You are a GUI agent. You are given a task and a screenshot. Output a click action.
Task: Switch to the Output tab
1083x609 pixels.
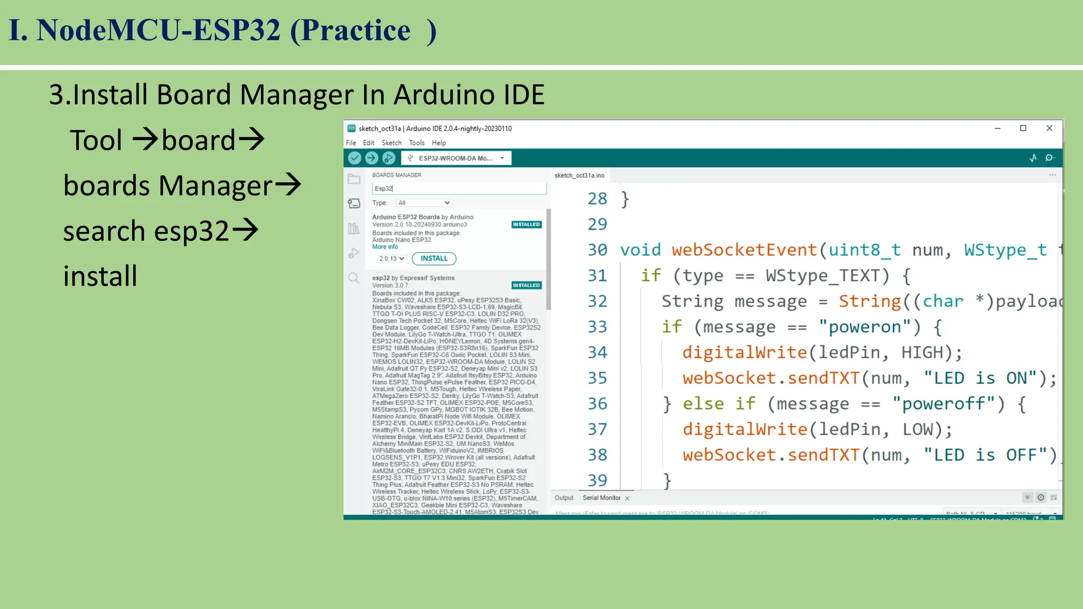click(564, 498)
